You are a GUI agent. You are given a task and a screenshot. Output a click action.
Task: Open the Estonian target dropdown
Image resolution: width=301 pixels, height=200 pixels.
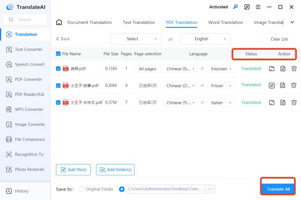(x=221, y=69)
